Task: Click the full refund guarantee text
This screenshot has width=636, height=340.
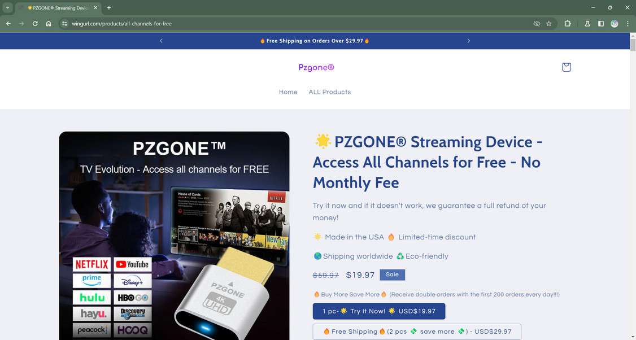Action: [429, 211]
